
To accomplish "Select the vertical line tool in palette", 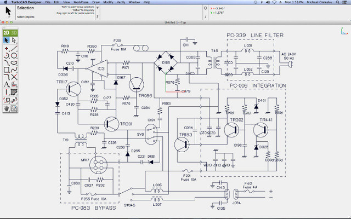I will [6, 92].
